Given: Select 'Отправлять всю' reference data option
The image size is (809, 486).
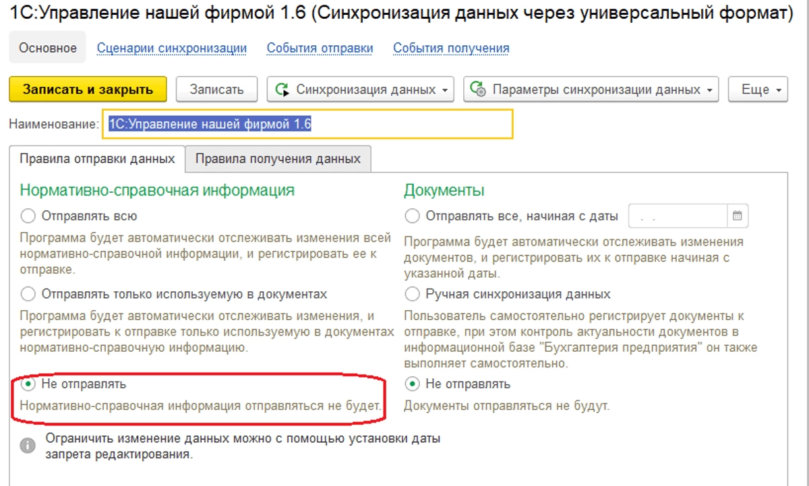Looking at the screenshot, I should (28, 216).
